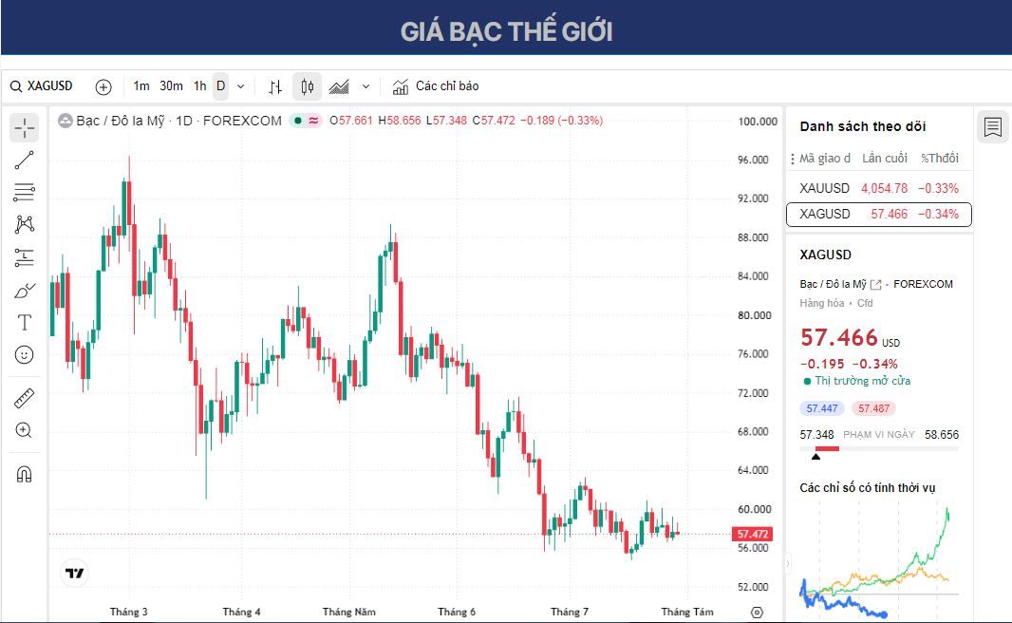Viewport: 1012px width, 623px height.
Task: Toggle the magnet snap mode
Action: coord(25,474)
